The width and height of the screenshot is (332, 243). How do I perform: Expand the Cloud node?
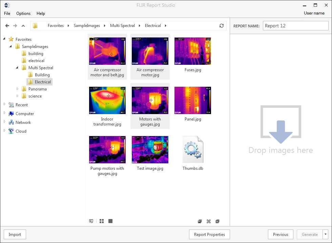pos(5,131)
